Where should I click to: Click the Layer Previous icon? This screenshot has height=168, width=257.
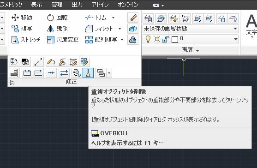pyautogui.click(x=185, y=18)
